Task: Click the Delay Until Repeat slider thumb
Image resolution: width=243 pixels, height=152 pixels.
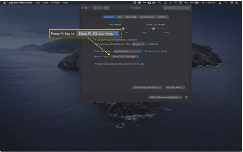Action: (153, 29)
